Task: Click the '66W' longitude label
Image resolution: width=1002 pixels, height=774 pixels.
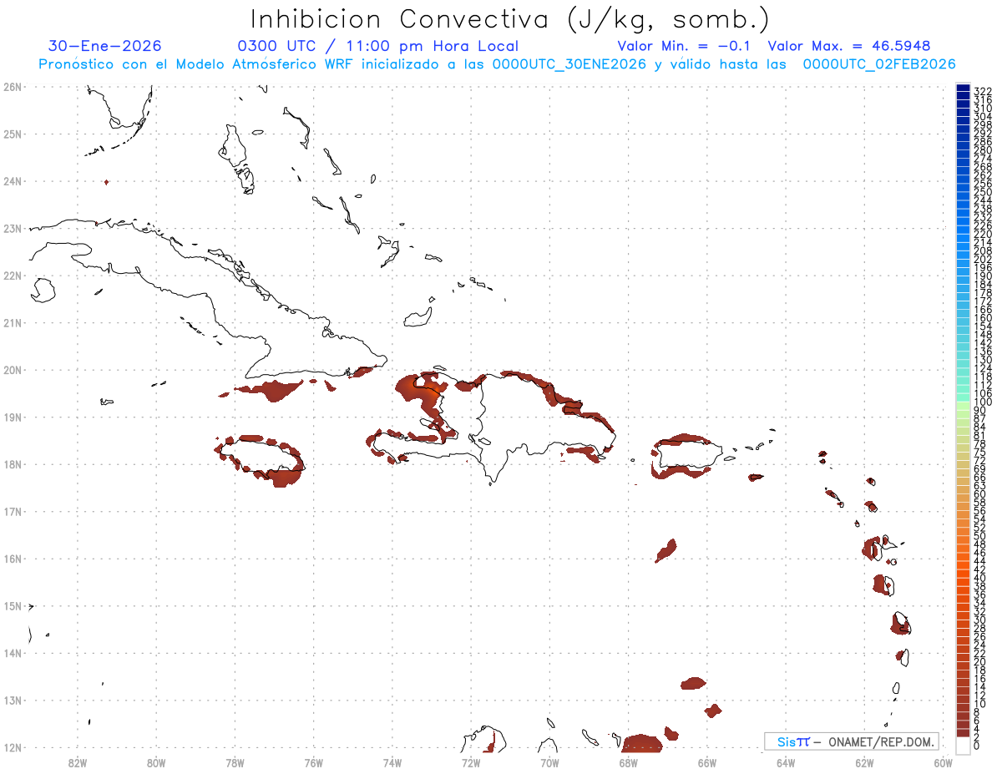Action: (706, 762)
